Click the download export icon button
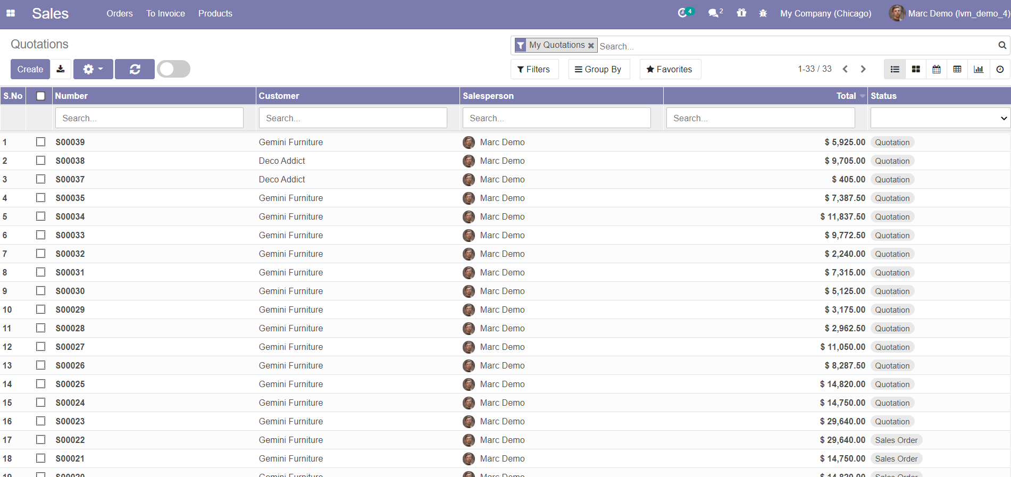Viewport: 1011px width, 477px height. click(61, 69)
